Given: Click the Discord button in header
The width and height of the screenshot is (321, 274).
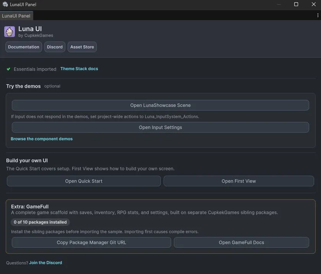Looking at the screenshot, I should [x=55, y=47].
